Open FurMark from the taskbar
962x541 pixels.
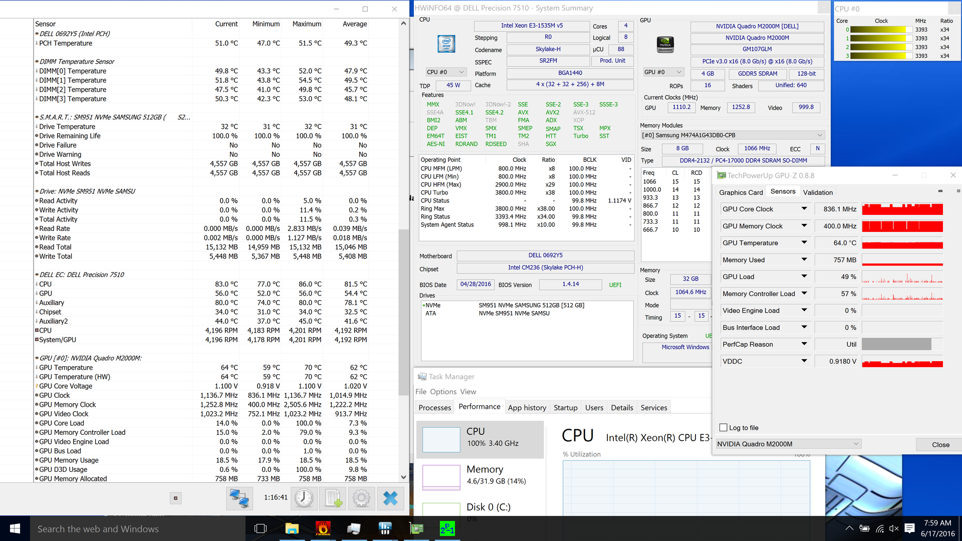(x=323, y=528)
